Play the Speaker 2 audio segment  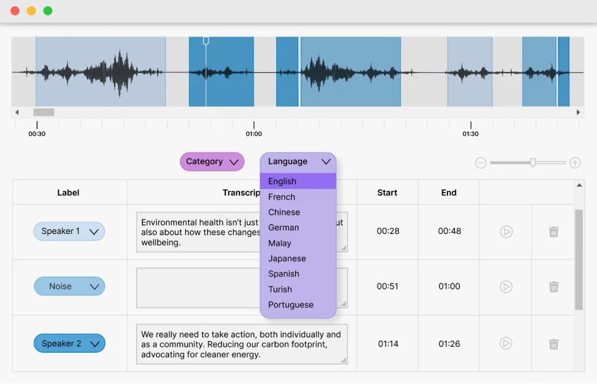[x=506, y=344]
